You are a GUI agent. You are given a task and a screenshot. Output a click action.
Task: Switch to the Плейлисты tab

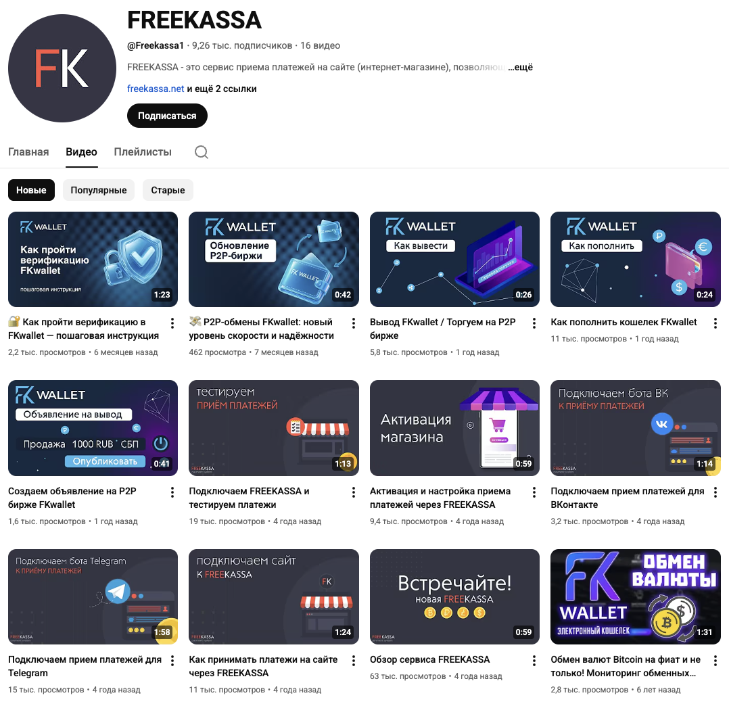[143, 152]
